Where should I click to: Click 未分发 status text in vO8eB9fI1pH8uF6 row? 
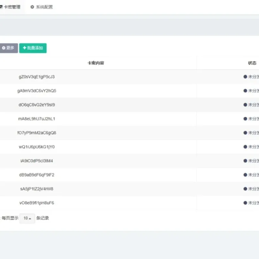click(x=253, y=203)
